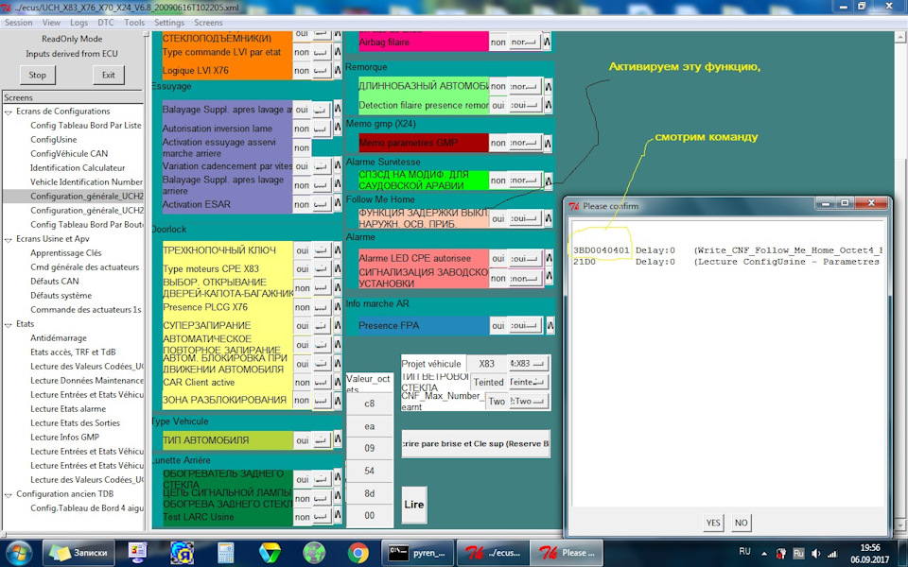Open the DTC menu

pyautogui.click(x=106, y=23)
